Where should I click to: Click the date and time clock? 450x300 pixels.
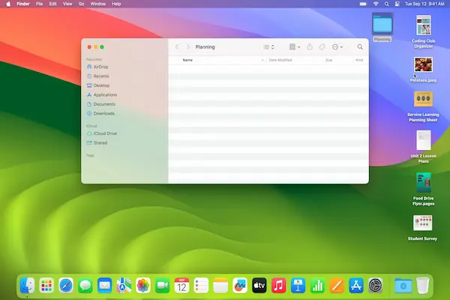[x=424, y=4]
